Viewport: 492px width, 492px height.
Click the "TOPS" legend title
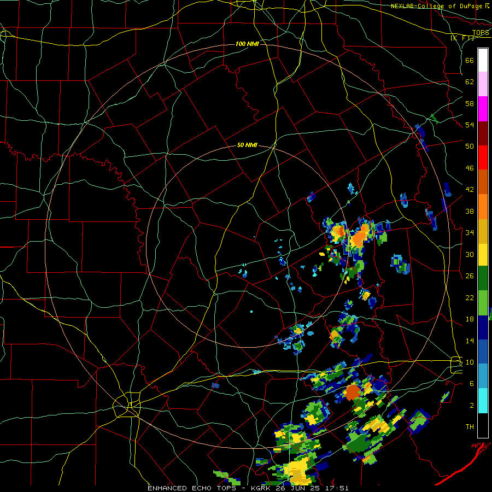481,33
